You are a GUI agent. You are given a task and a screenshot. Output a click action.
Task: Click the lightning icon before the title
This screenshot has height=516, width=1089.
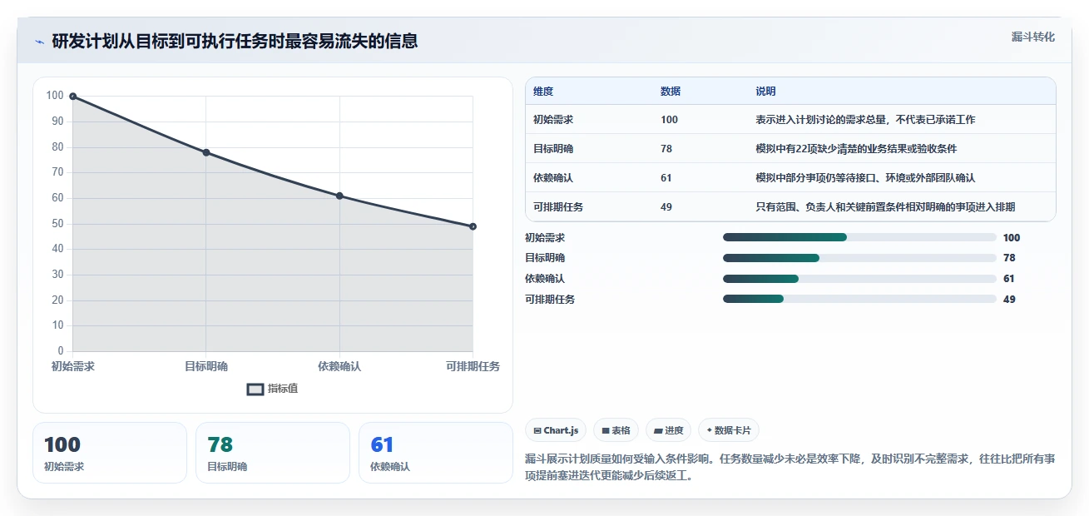[x=39, y=42]
